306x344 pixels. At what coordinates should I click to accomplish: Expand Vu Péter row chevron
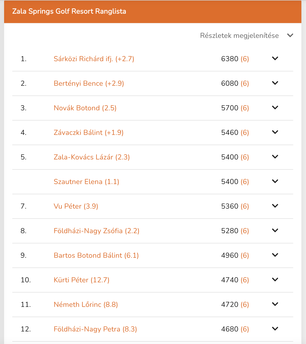click(275, 206)
